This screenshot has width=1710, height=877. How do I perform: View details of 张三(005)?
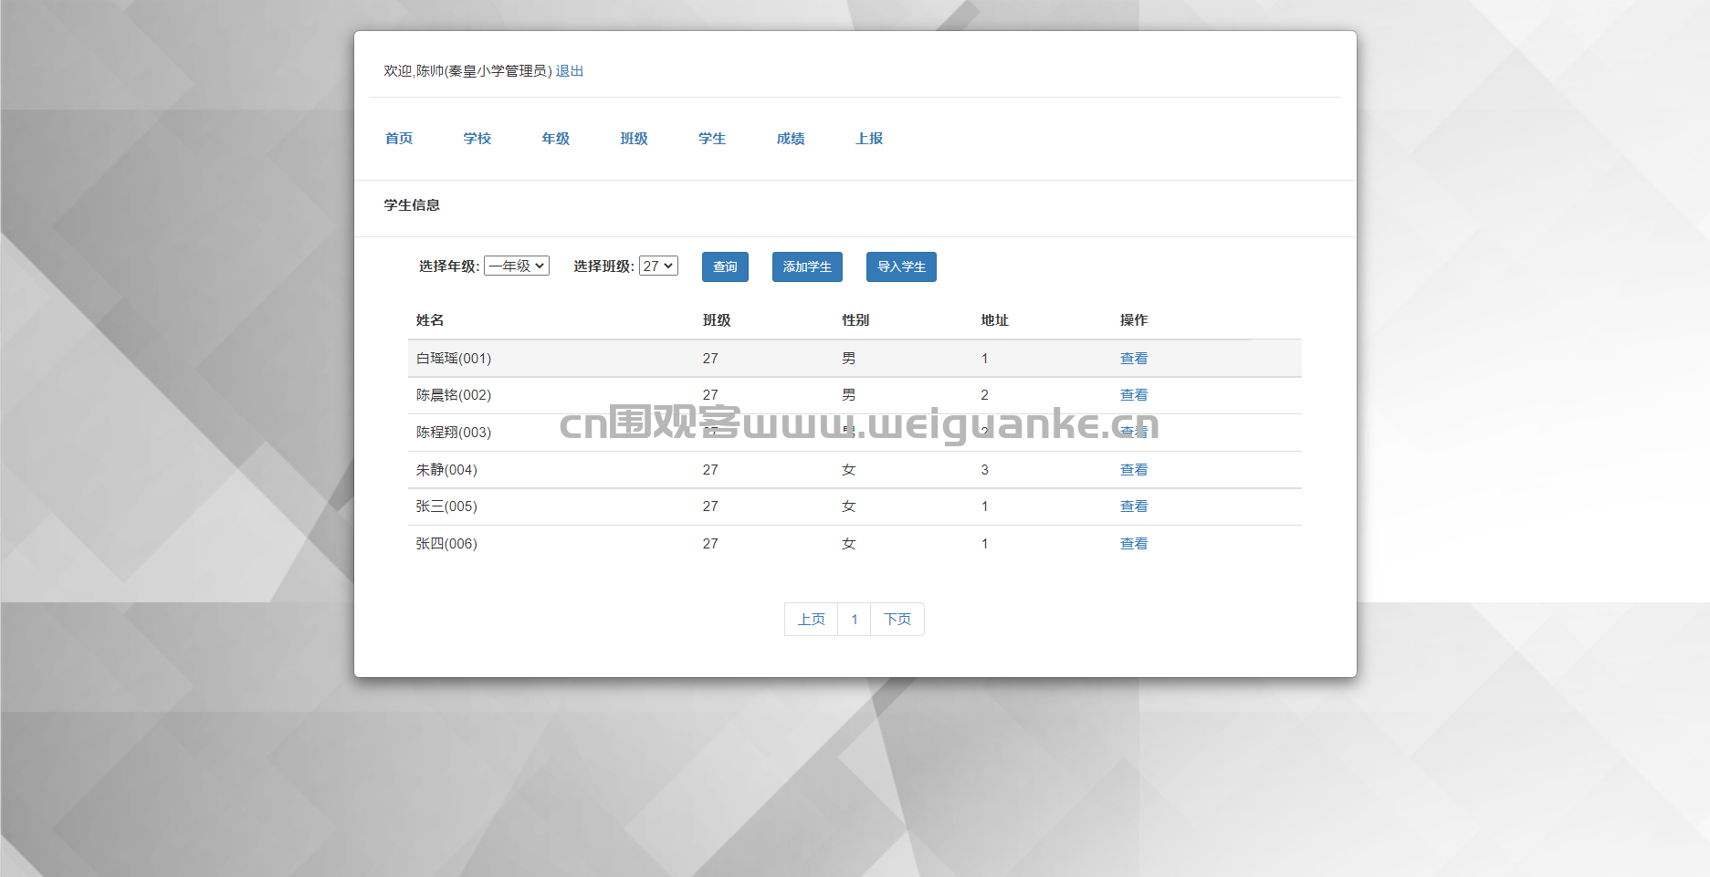tap(1134, 506)
